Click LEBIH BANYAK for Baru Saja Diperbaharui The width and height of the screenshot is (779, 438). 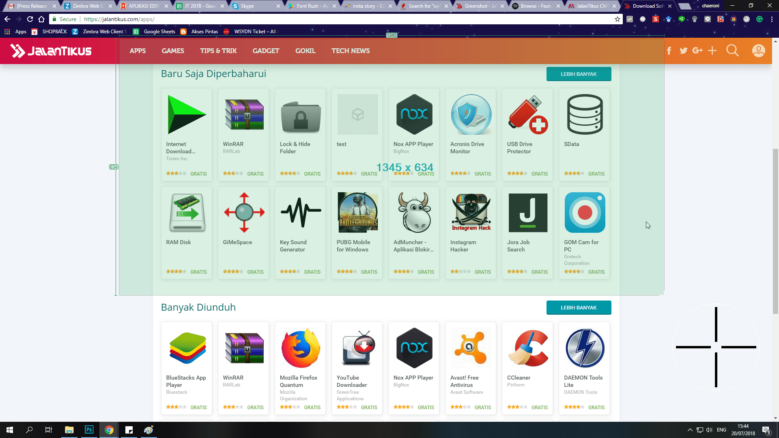[x=579, y=74]
